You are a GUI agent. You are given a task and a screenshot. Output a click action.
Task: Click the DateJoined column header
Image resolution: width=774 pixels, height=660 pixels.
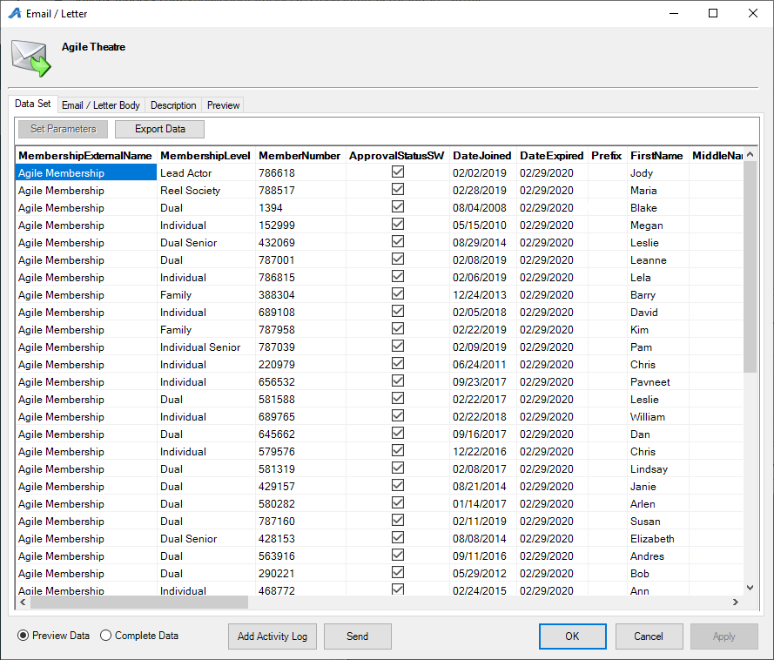tap(482, 156)
